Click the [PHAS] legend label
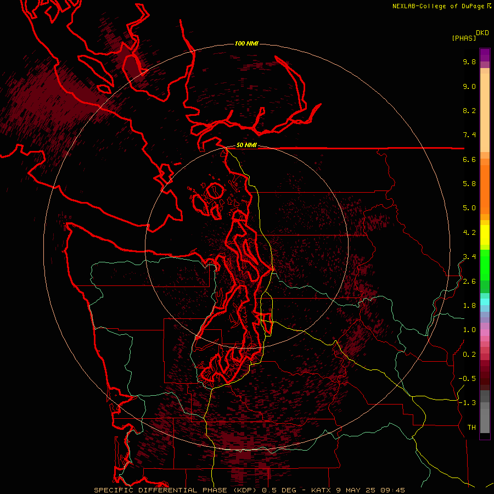This screenshot has height=494, width=494. point(464,38)
